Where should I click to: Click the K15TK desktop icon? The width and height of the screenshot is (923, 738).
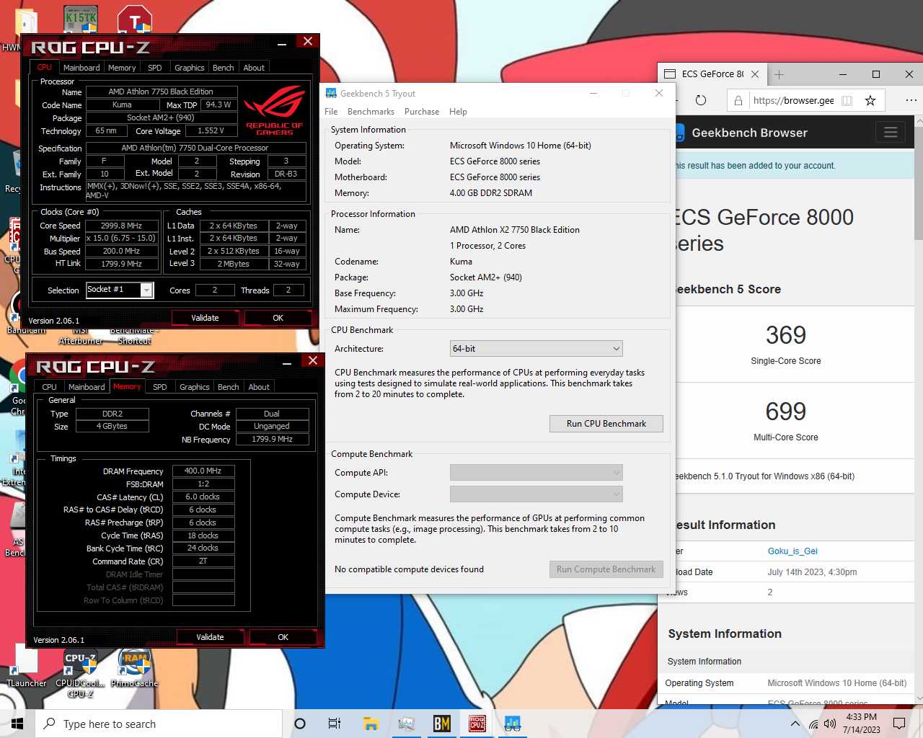pyautogui.click(x=80, y=19)
